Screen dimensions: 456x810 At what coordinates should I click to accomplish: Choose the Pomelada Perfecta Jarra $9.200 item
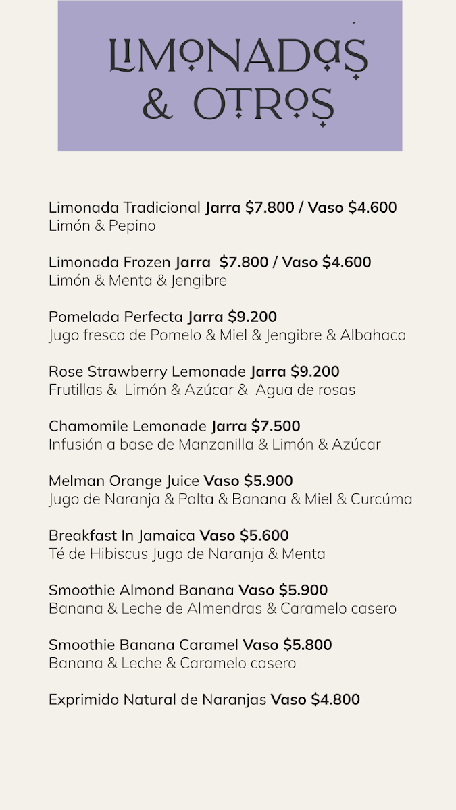(163, 317)
